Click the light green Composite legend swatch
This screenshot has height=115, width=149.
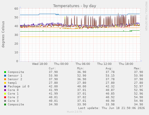coord(5,72)
